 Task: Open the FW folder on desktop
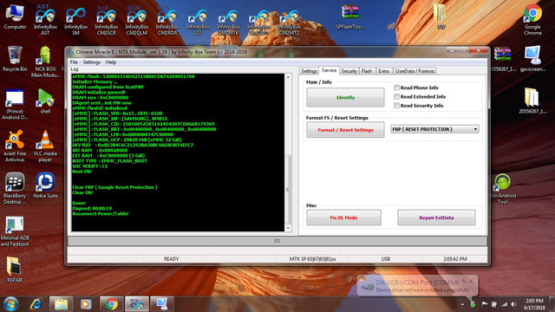[x=441, y=16]
